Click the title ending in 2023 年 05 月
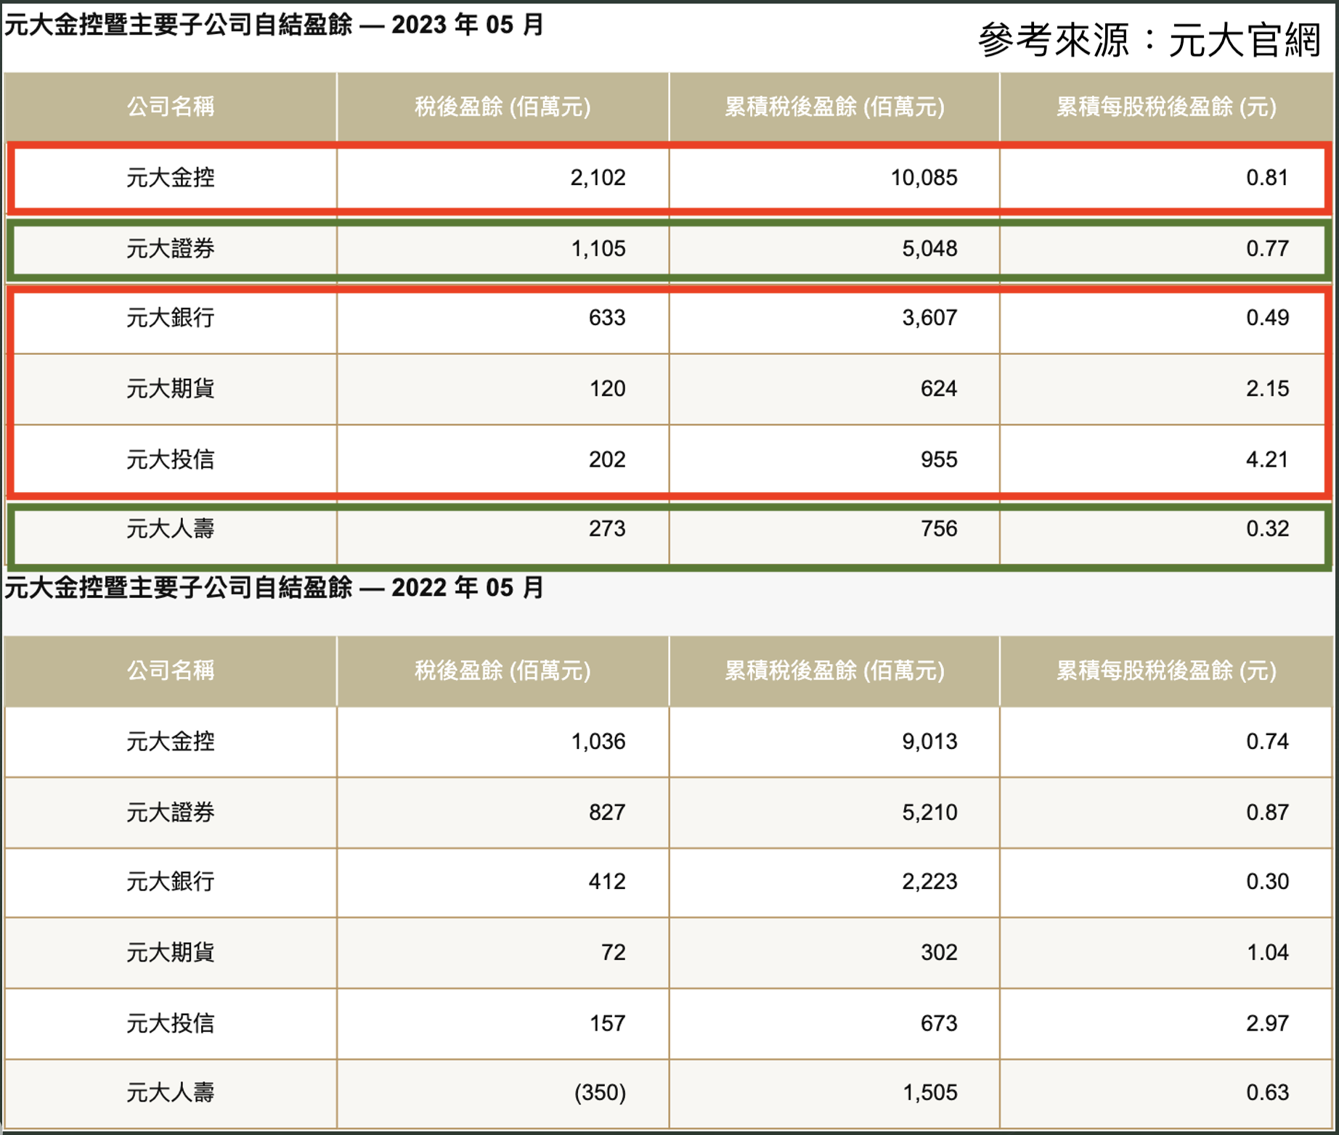Image resolution: width=1339 pixels, height=1135 pixels. tap(274, 25)
